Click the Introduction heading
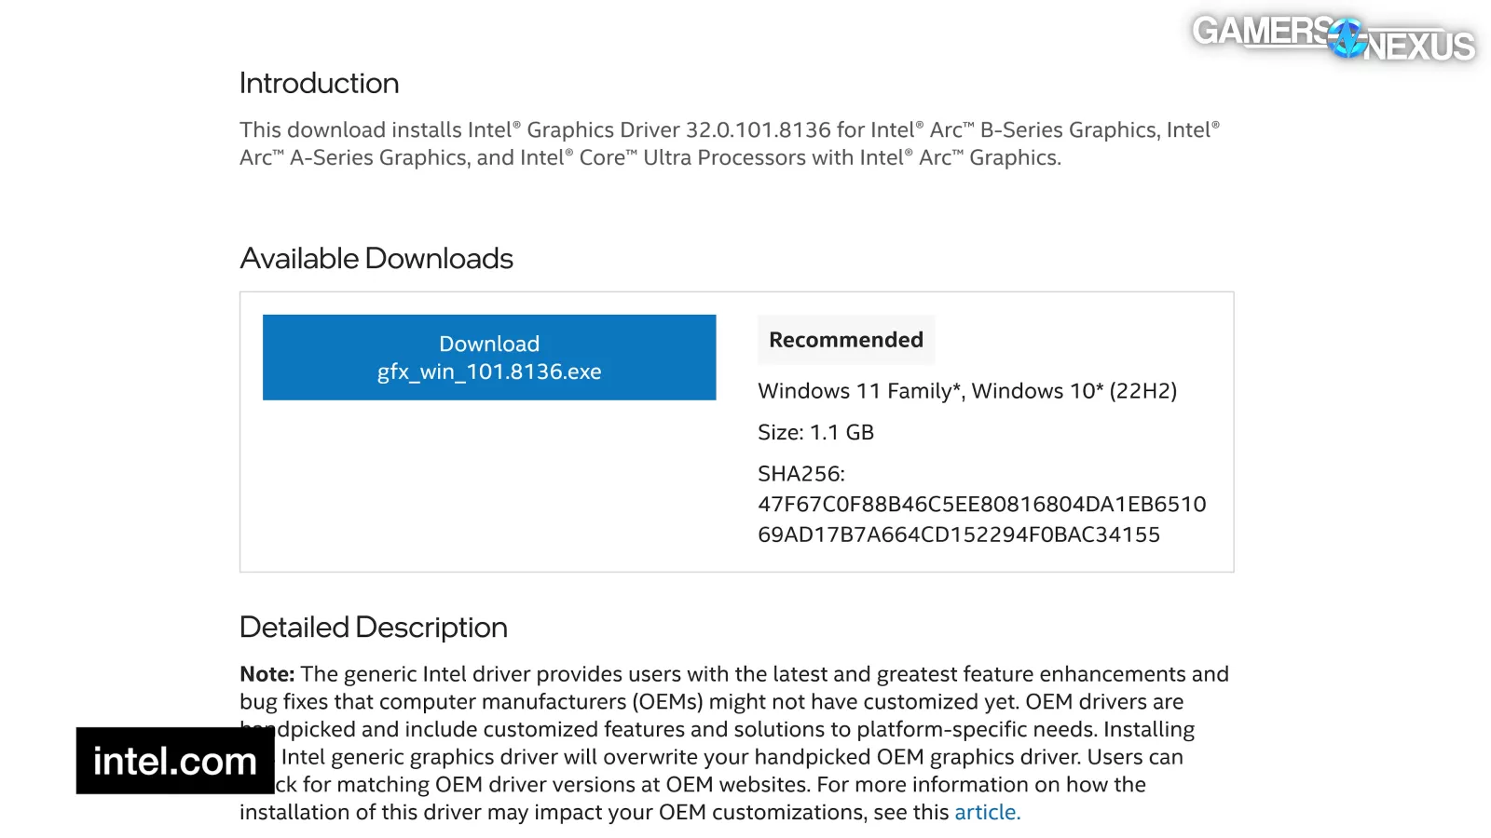 click(x=319, y=83)
